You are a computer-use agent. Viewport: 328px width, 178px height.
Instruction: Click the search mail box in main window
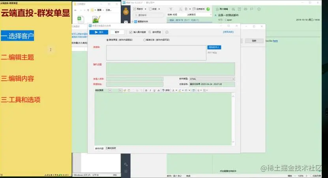point(149,15)
